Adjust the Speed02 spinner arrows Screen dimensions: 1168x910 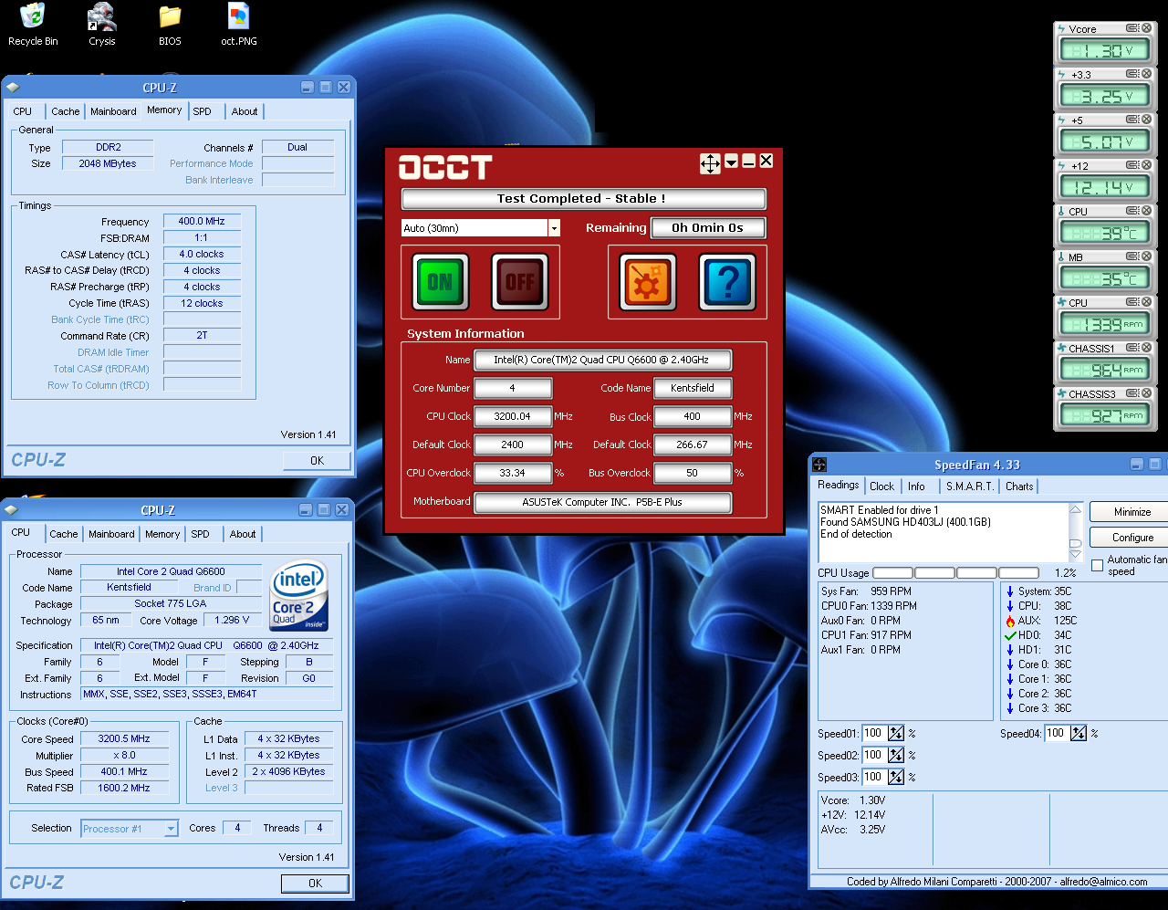point(896,755)
